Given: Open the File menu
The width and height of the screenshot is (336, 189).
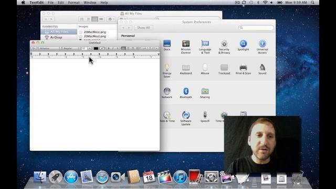Looking at the screenshot, I should click(51, 3).
